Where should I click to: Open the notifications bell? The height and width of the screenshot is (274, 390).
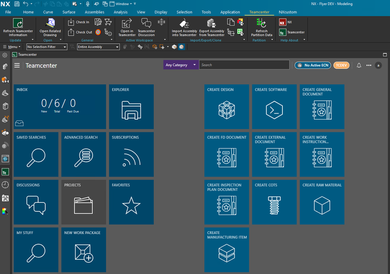[359, 65]
